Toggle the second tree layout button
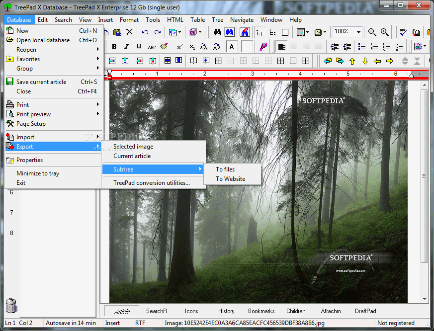This screenshot has width=434, height=331. pos(272,32)
